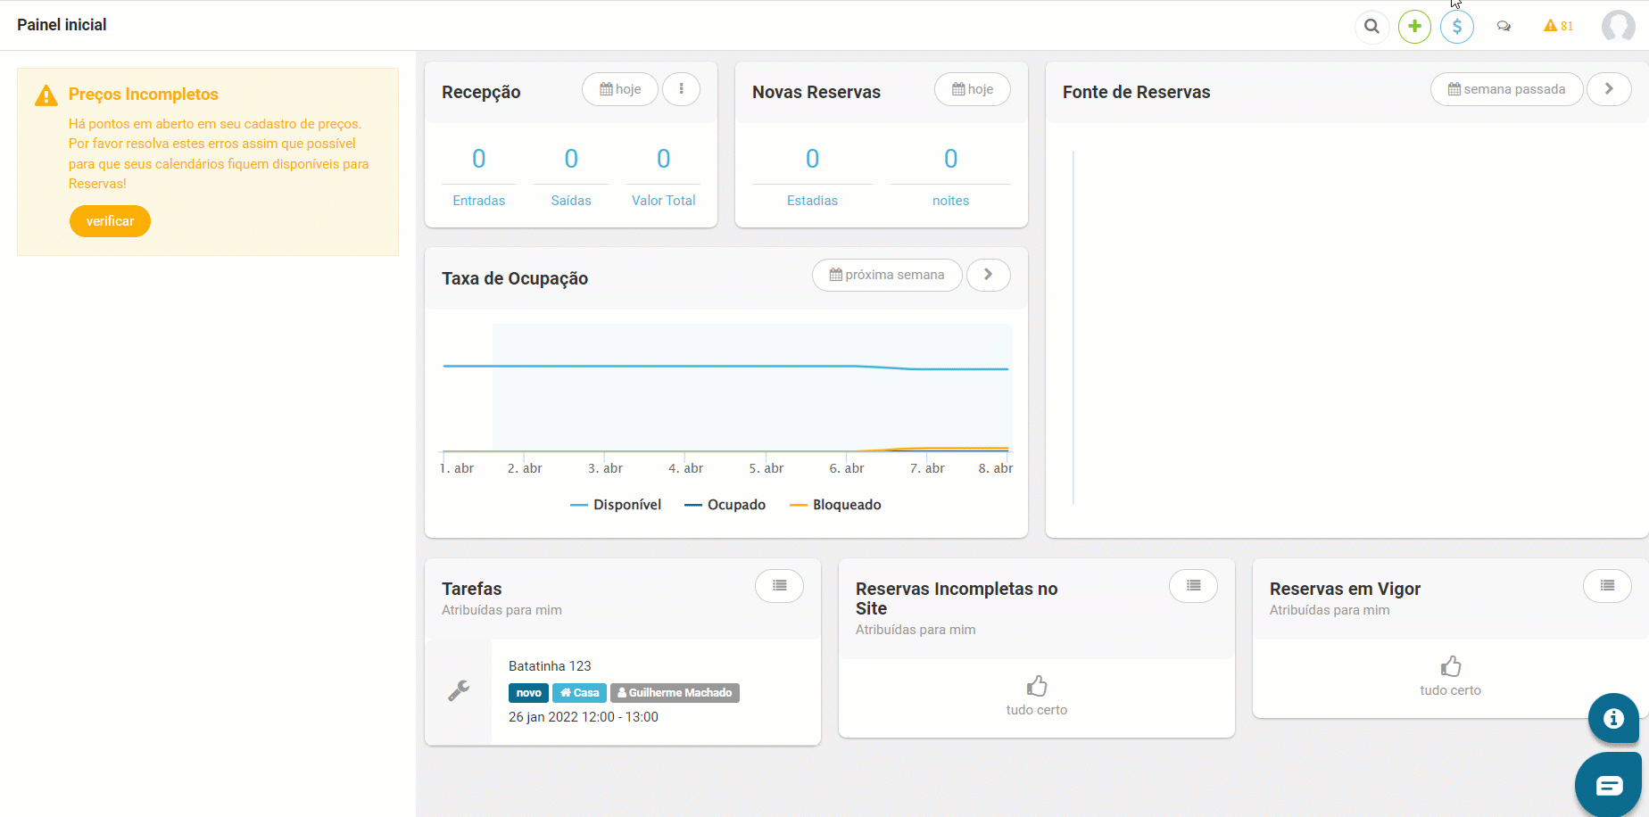Image resolution: width=1649 pixels, height=817 pixels.
Task: Open the próxima semana period selector
Action: (x=887, y=275)
